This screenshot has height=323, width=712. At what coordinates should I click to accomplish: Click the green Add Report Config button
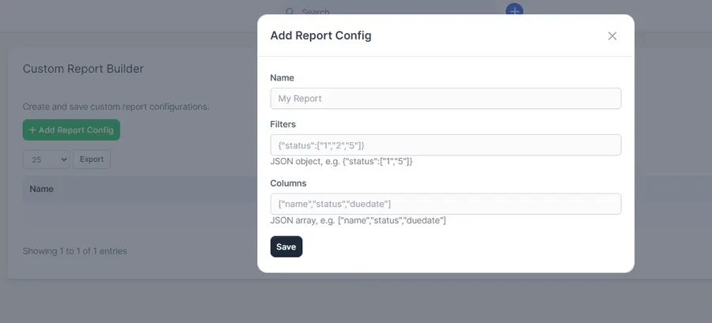(x=71, y=130)
